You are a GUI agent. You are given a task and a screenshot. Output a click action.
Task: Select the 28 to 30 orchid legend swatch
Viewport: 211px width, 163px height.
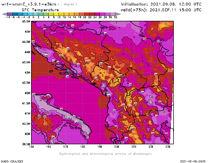107,14
